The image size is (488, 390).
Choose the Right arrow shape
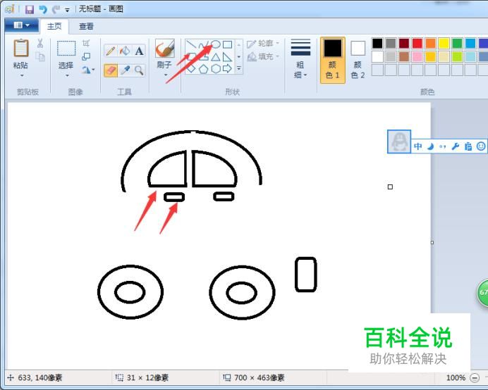[228, 69]
